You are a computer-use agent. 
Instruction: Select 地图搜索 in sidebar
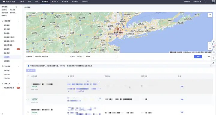point(7,57)
